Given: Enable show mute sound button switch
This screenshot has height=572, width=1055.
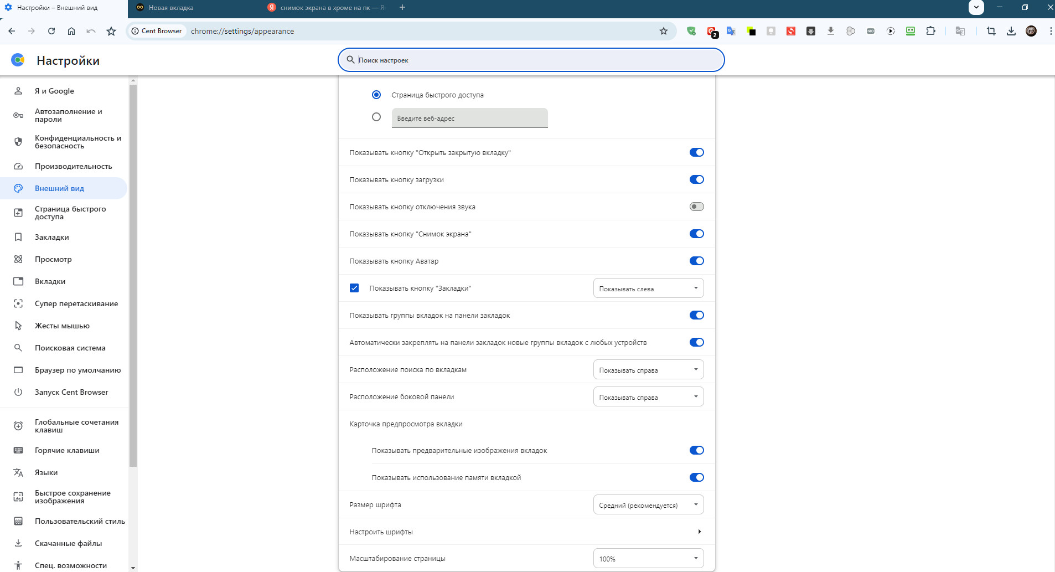Looking at the screenshot, I should [696, 207].
